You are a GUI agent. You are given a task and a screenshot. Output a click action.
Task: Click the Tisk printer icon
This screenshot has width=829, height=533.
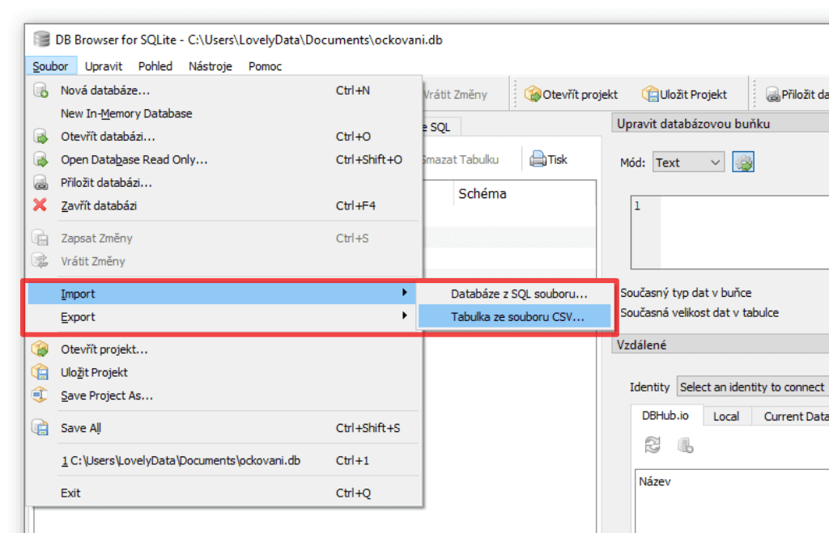click(538, 159)
